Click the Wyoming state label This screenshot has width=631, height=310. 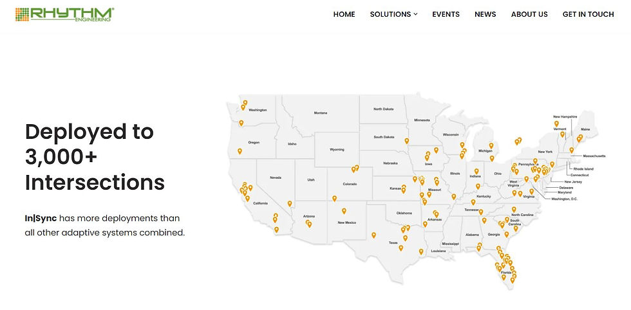tap(337, 149)
